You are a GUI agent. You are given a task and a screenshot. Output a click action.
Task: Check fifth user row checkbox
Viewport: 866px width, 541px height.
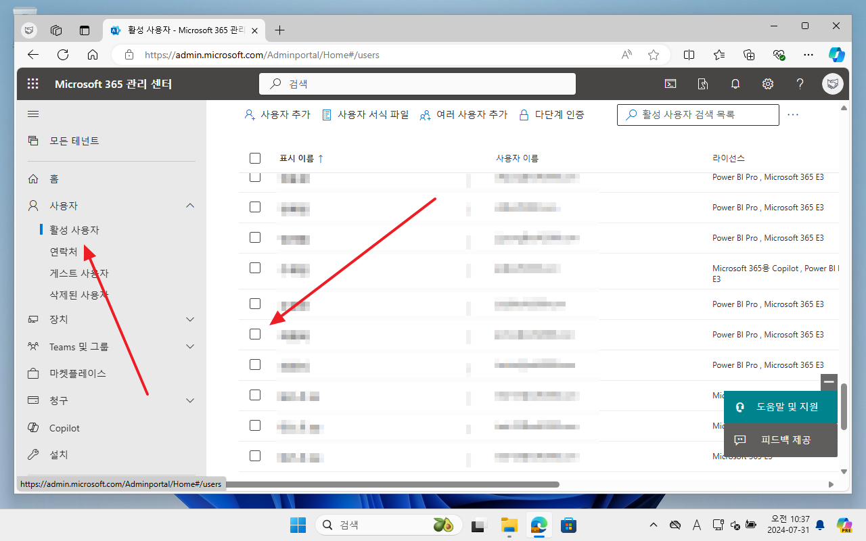255,304
